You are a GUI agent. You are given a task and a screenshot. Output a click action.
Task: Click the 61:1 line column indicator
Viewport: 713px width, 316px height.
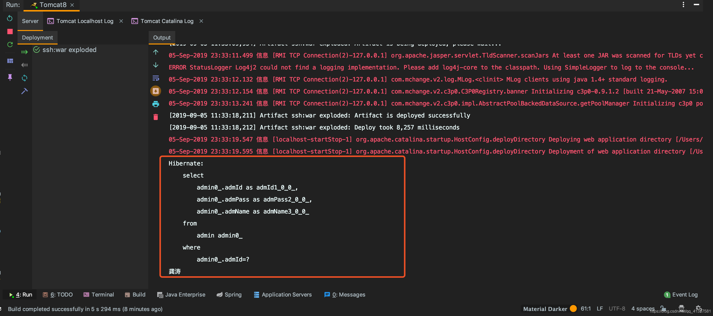[x=586, y=309]
